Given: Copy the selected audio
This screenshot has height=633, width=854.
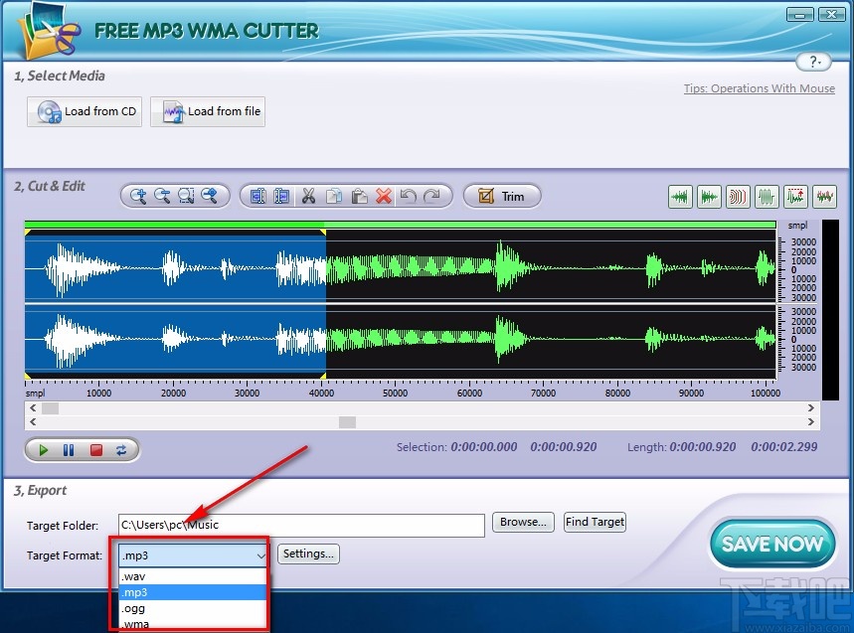Looking at the screenshot, I should tap(334, 196).
